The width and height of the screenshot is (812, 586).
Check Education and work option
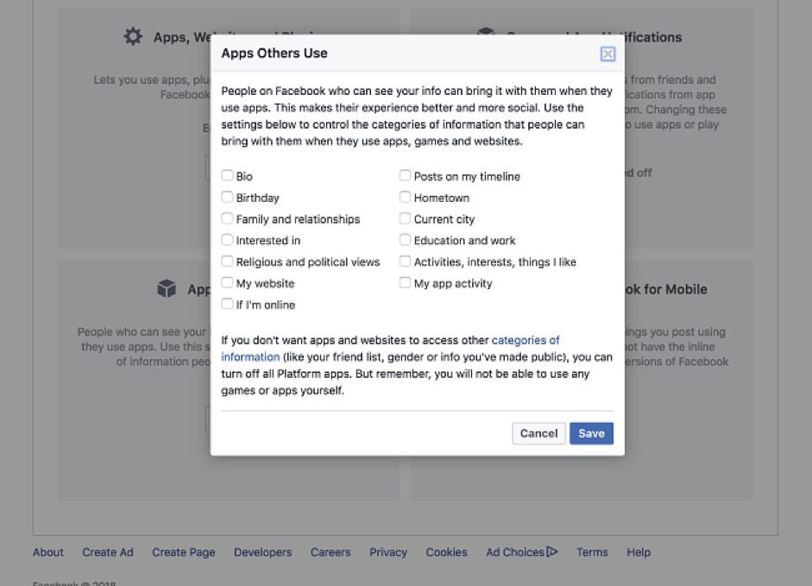(405, 240)
